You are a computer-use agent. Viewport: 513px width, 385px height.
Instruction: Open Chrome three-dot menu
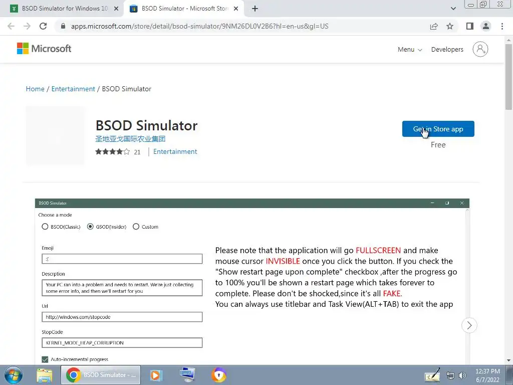[x=502, y=26]
